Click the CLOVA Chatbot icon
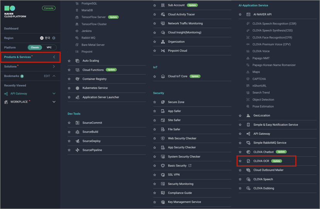Viewport: 320px width, 209px height. [x=248, y=152]
